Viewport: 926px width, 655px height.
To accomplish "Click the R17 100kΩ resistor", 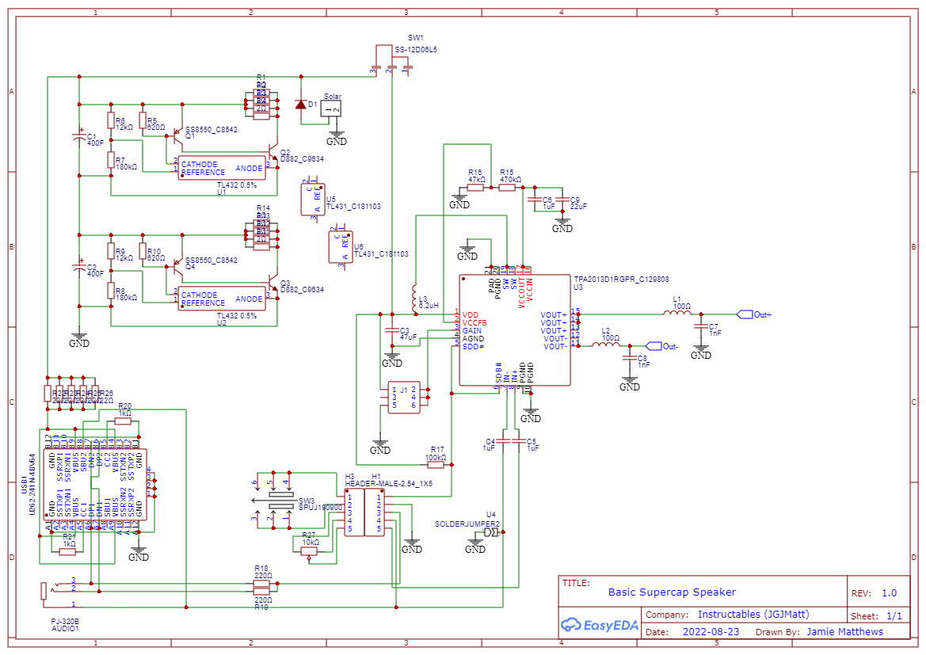I will tap(436, 465).
